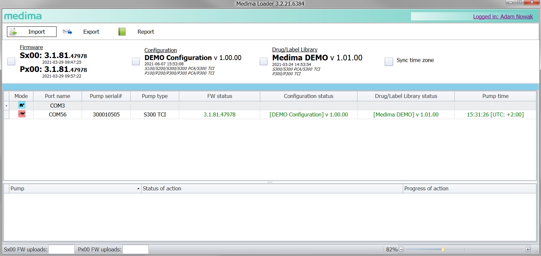Click the Configuration heading link
Viewport: 541px width, 256px height.
160,50
